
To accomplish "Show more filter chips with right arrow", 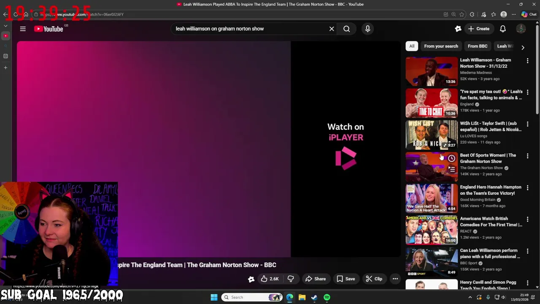I will [523, 48].
